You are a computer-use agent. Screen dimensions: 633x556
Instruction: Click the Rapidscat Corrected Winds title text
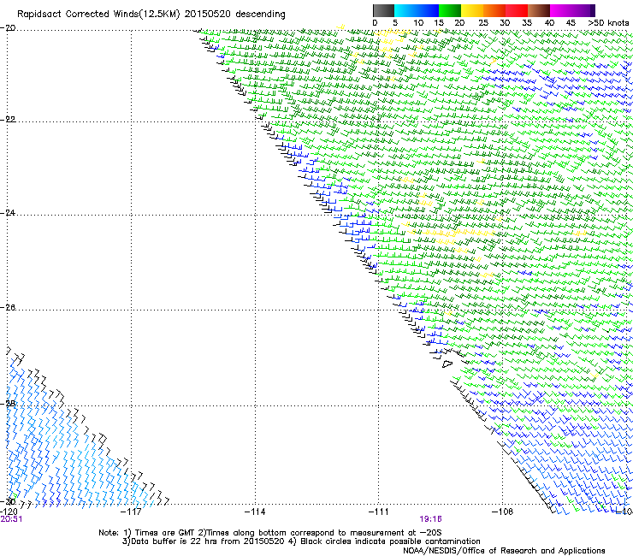coord(151,15)
